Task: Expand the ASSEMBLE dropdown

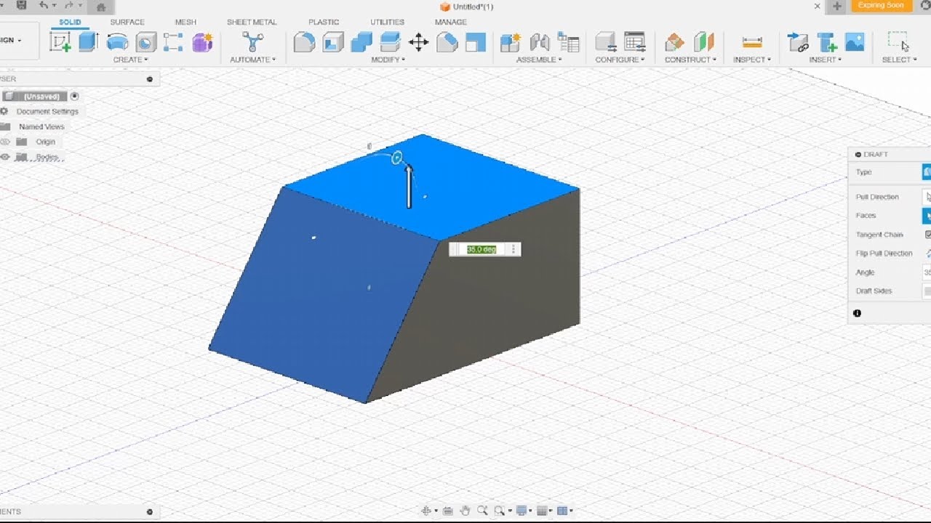Action: (x=539, y=60)
